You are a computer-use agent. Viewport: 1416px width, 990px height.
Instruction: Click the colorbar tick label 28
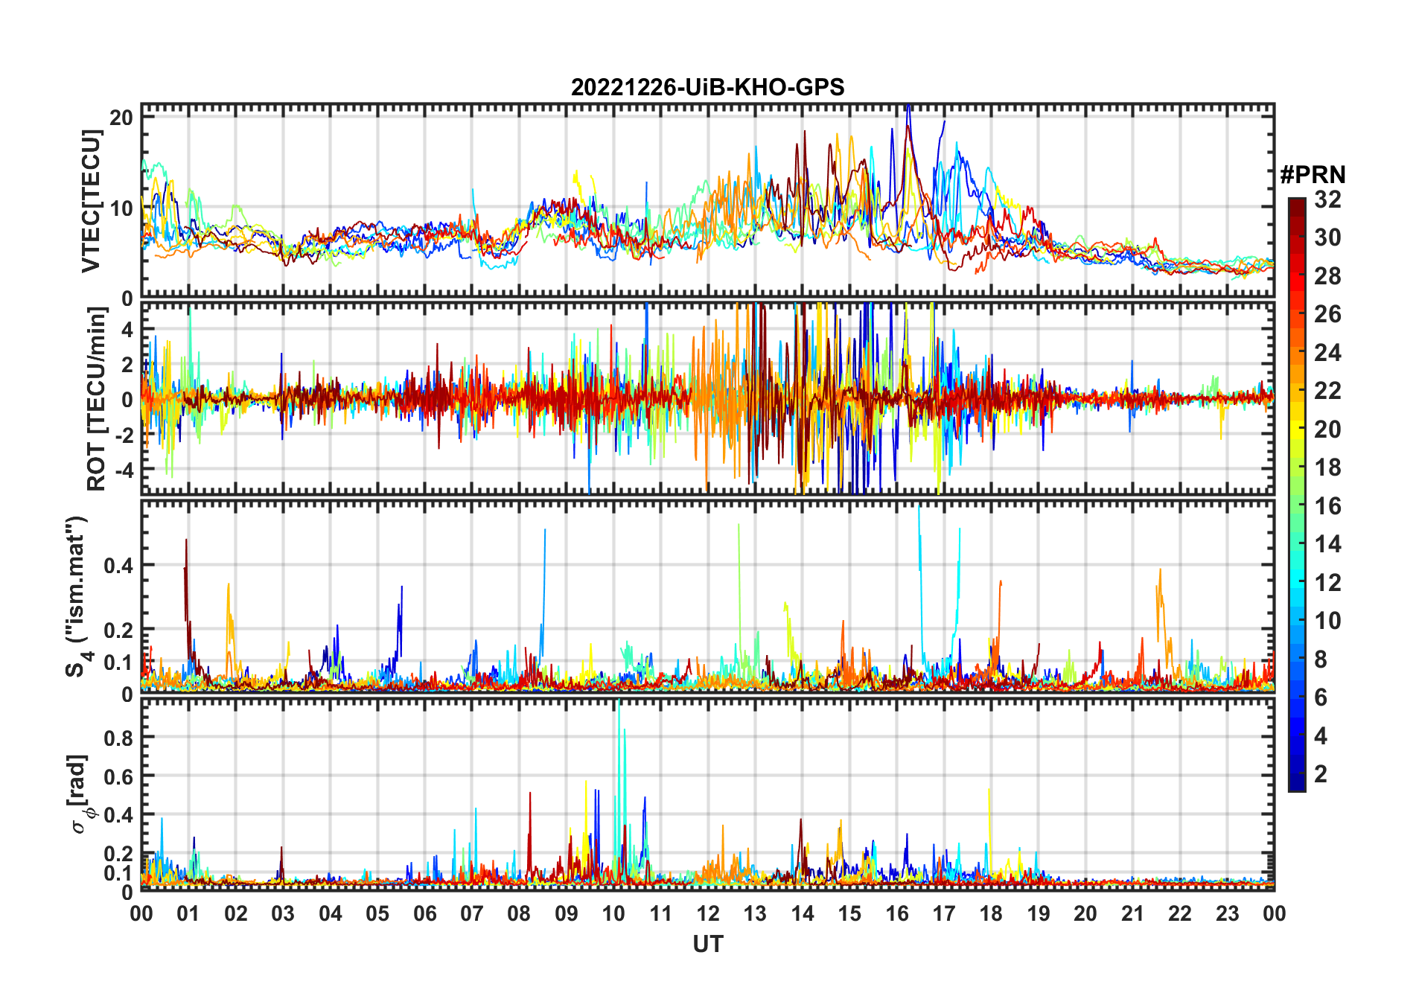1327,275
